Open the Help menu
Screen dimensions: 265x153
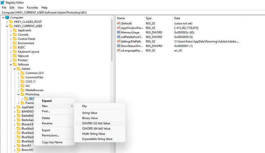tap(44, 8)
